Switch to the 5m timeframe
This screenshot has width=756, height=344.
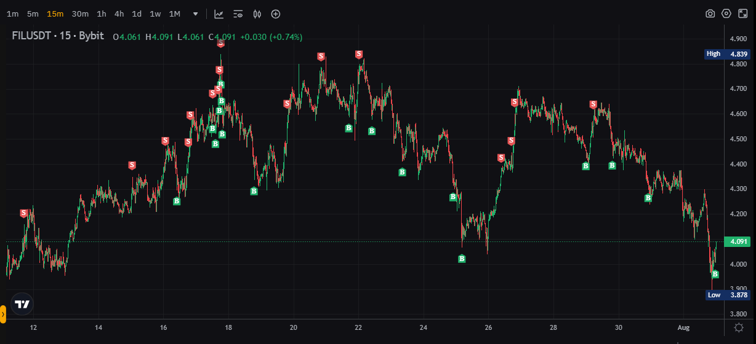click(33, 14)
